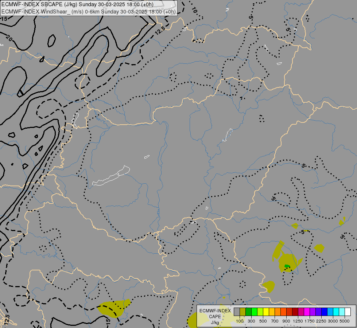Click the legend value 500
This screenshot has width=357, height=328.
pos(263,321)
